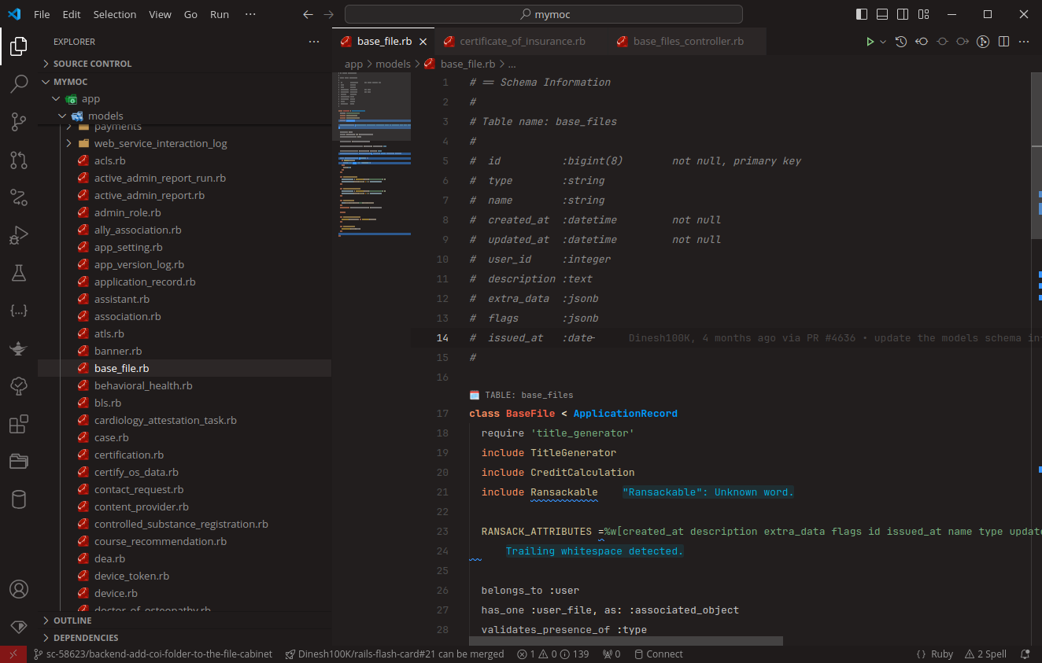Toggle the Primary Side Bar
This screenshot has width=1042, height=663.
coord(862,14)
